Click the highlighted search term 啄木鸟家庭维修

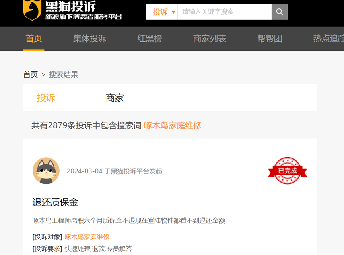point(173,126)
